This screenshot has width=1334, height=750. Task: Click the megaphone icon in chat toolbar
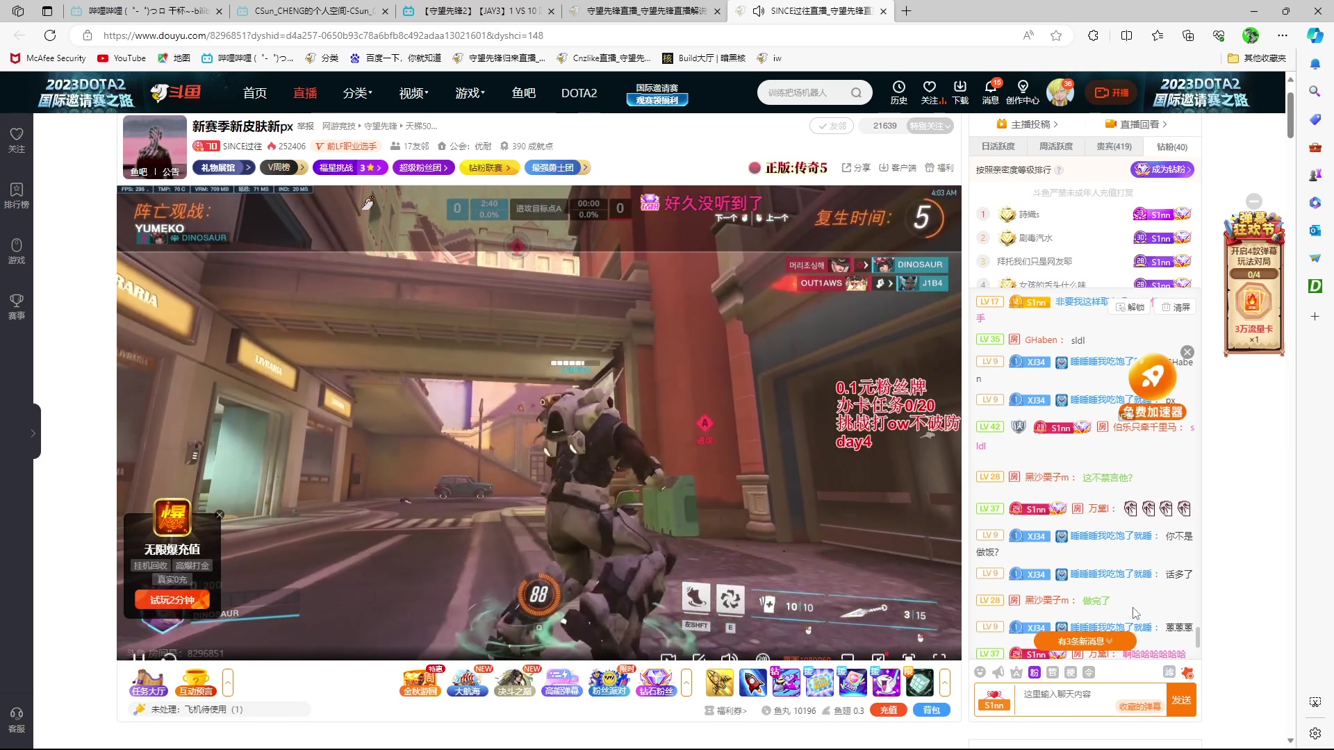click(998, 672)
